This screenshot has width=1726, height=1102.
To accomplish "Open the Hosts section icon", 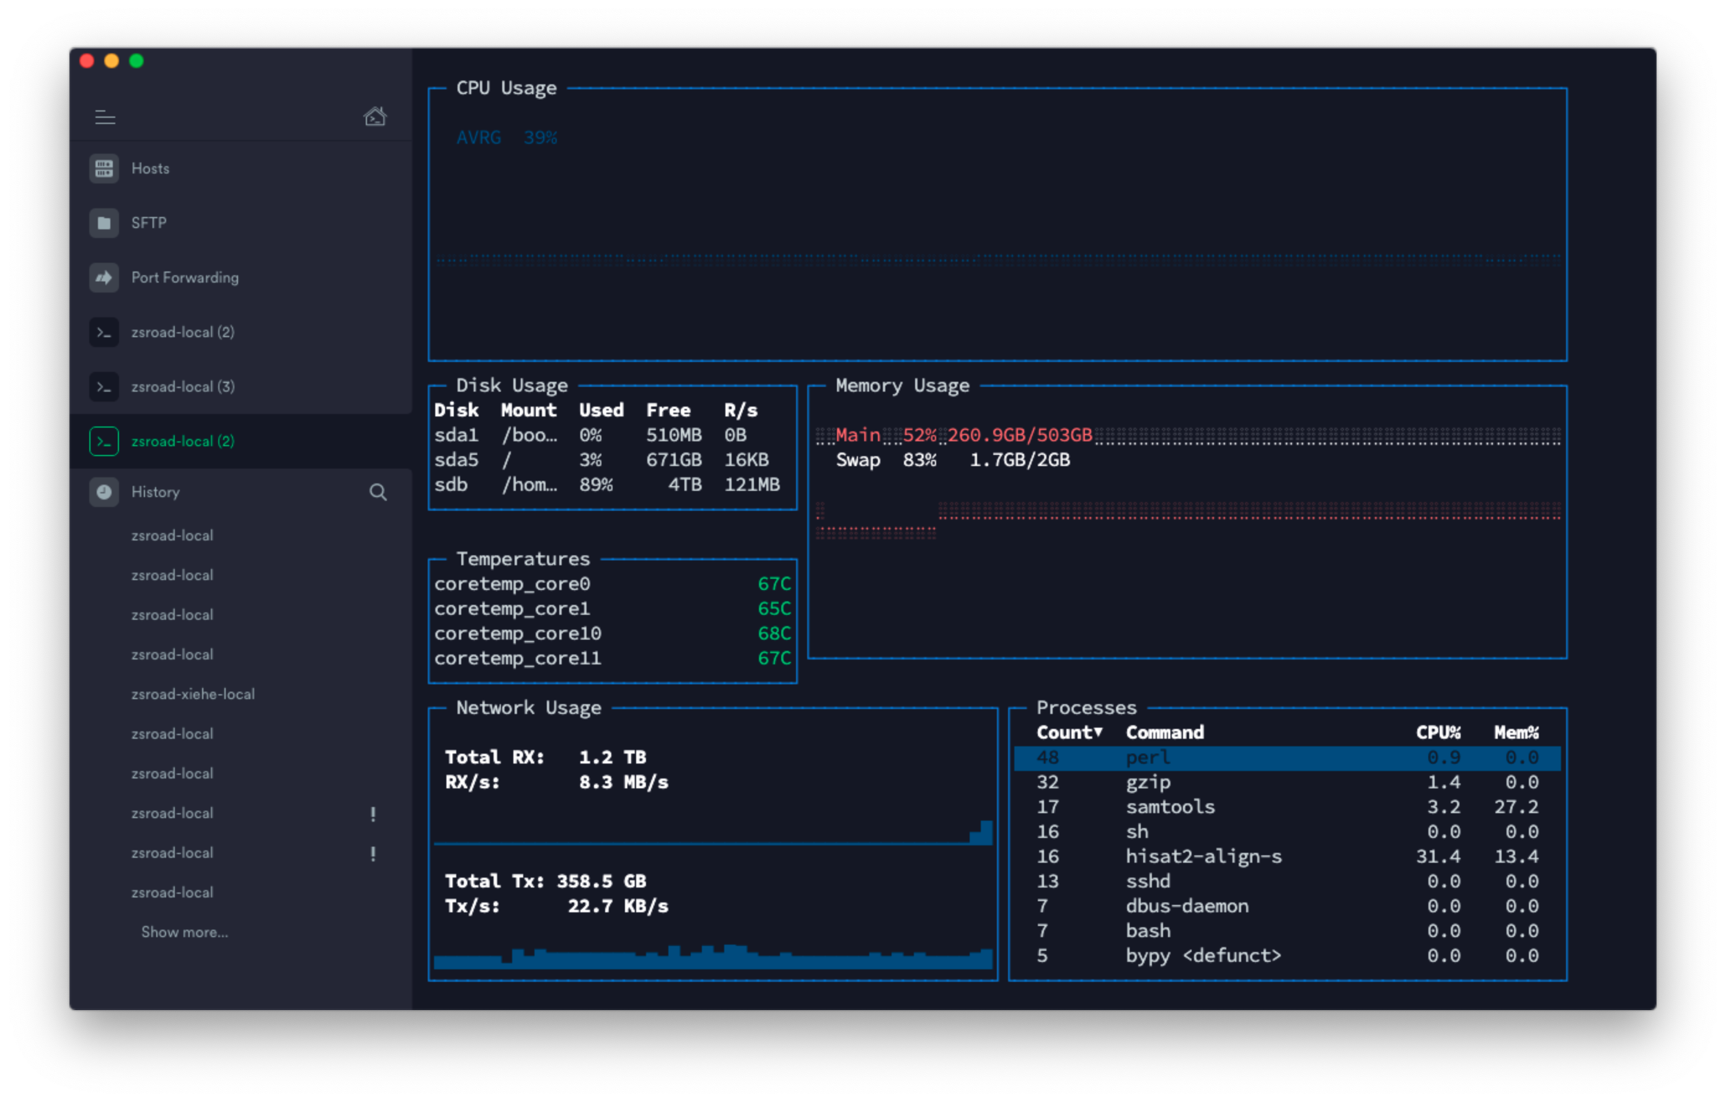I will 104,169.
